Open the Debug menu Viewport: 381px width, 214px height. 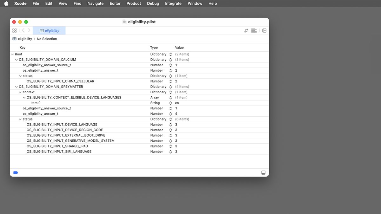(153, 3)
